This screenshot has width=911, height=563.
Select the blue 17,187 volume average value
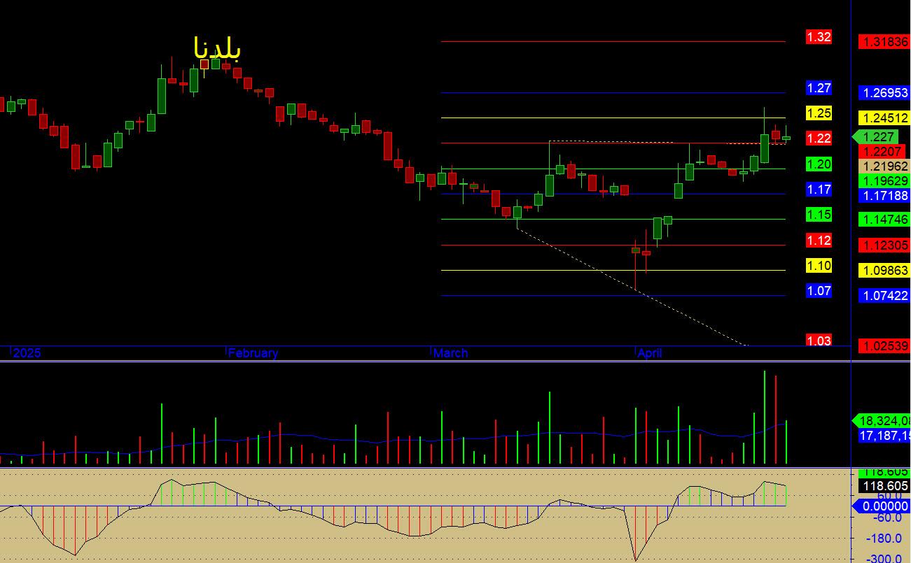tap(884, 436)
